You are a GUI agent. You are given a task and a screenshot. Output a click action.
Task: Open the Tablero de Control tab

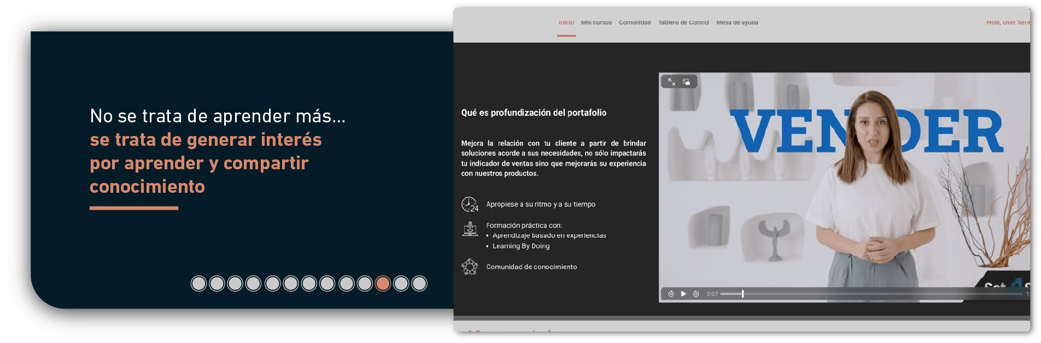click(x=683, y=22)
